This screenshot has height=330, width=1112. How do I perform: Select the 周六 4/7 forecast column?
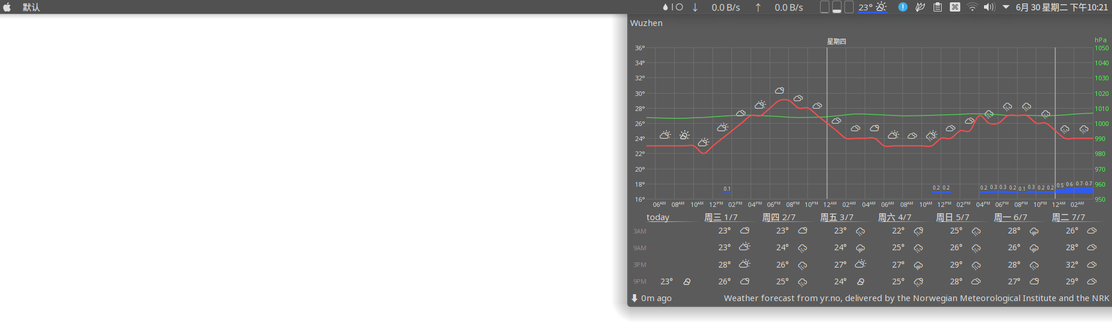(x=895, y=217)
